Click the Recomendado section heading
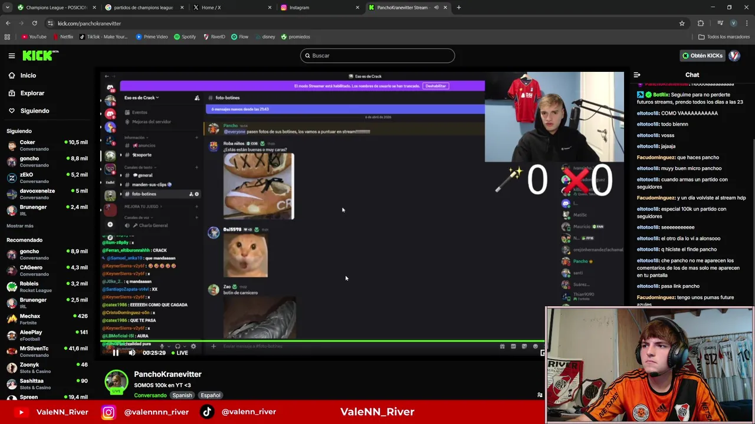 24,240
